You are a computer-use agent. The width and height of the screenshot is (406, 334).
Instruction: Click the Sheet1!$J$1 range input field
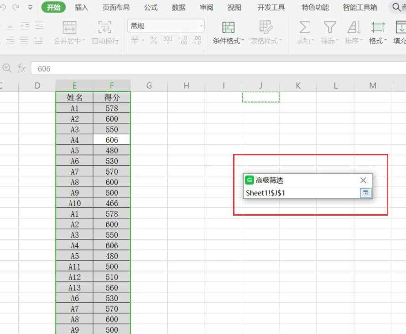coord(302,193)
